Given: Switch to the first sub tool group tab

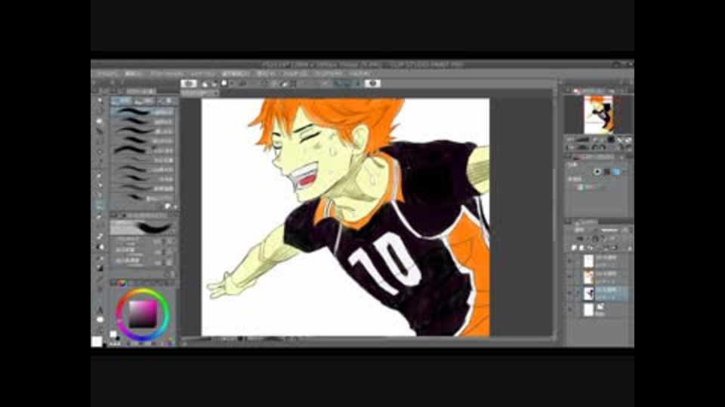Looking at the screenshot, I should click(122, 101).
